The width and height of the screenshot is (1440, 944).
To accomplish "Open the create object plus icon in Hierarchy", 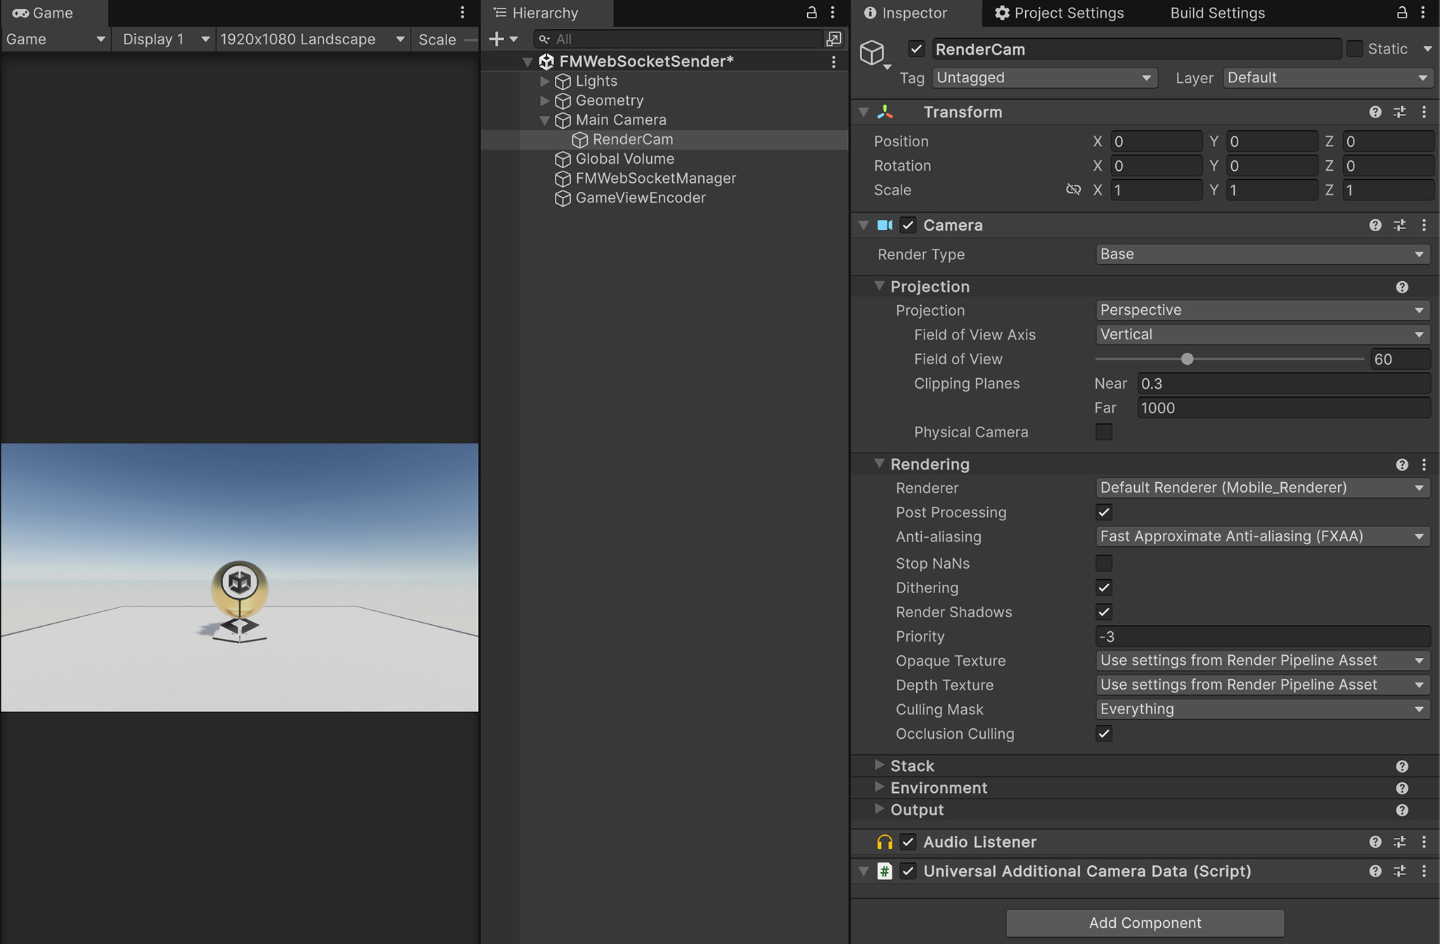I will (496, 39).
